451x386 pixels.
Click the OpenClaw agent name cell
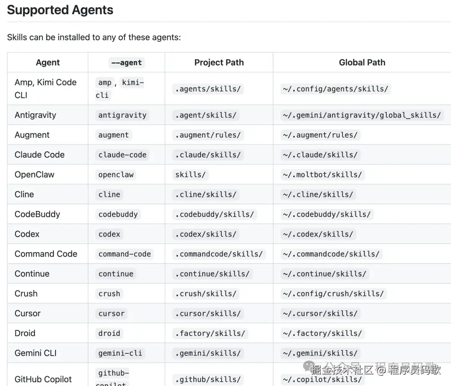point(34,175)
